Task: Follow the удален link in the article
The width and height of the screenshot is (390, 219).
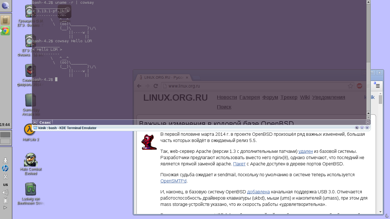Action: click(305, 151)
